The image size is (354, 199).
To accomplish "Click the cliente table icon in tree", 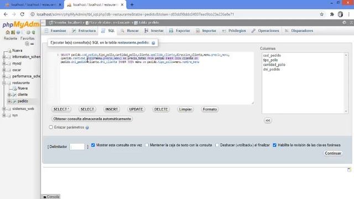I will (x=14, y=95).
